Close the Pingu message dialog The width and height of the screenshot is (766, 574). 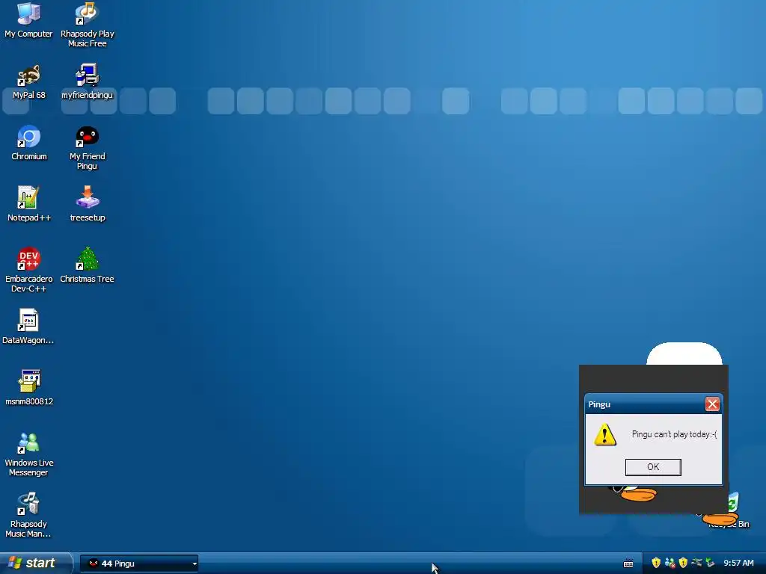[x=712, y=404]
